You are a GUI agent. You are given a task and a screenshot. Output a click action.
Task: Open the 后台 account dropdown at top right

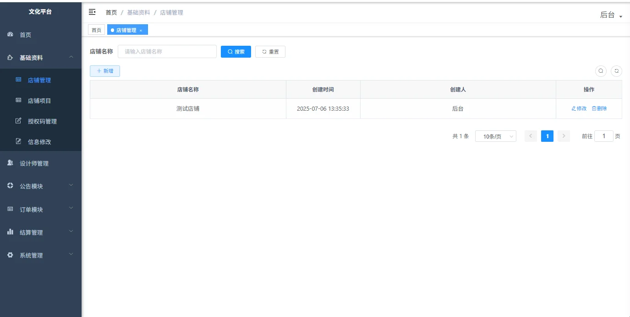(610, 15)
